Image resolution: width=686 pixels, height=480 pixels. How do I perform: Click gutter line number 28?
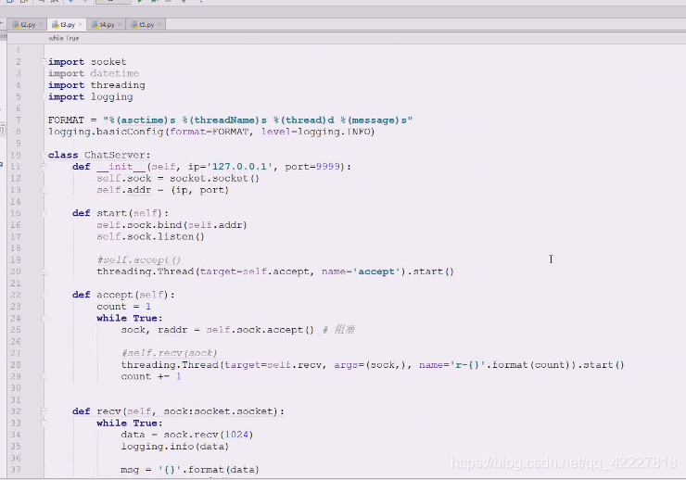point(16,364)
